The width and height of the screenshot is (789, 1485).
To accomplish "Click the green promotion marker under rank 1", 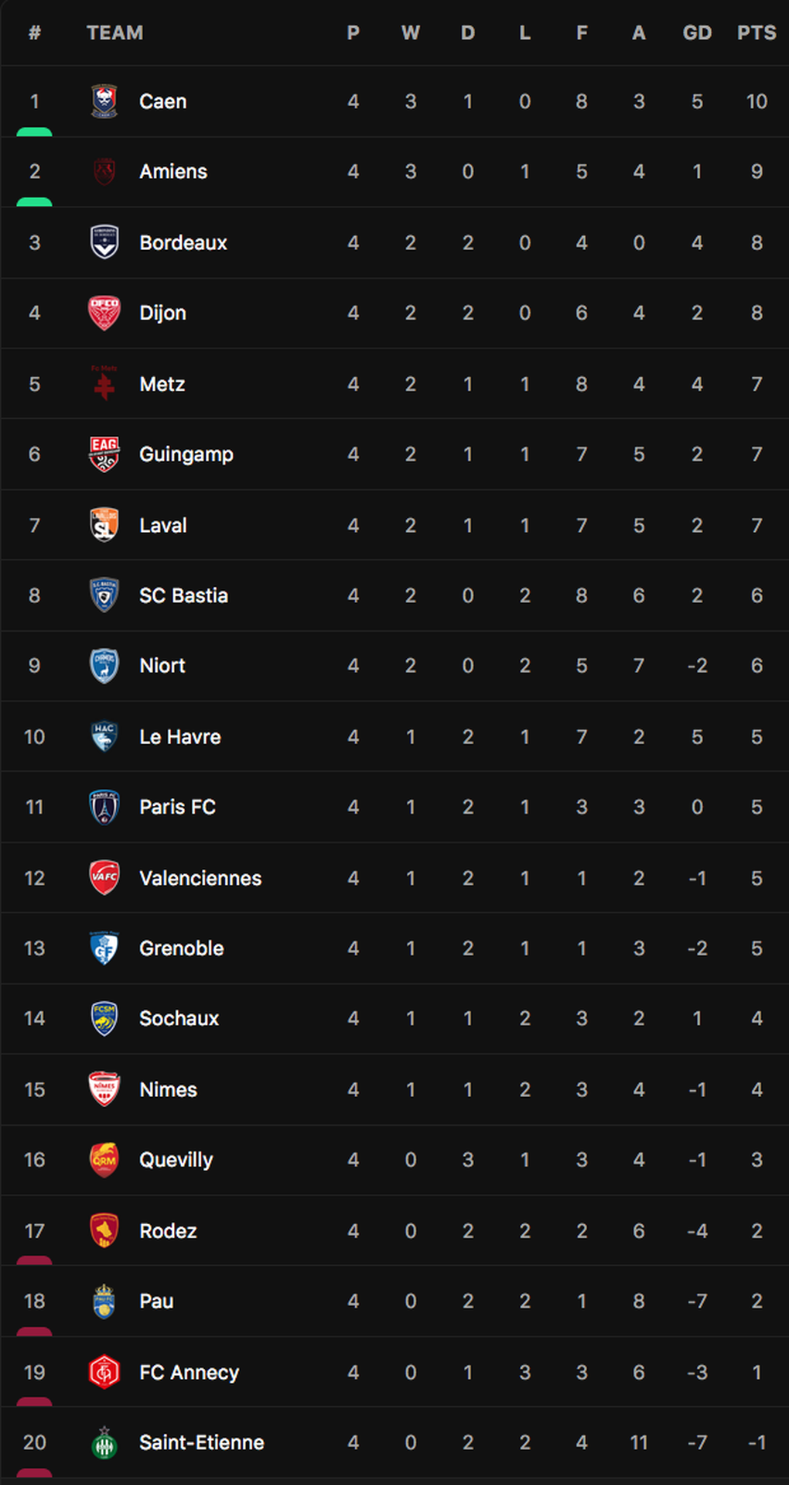I will click(x=34, y=132).
